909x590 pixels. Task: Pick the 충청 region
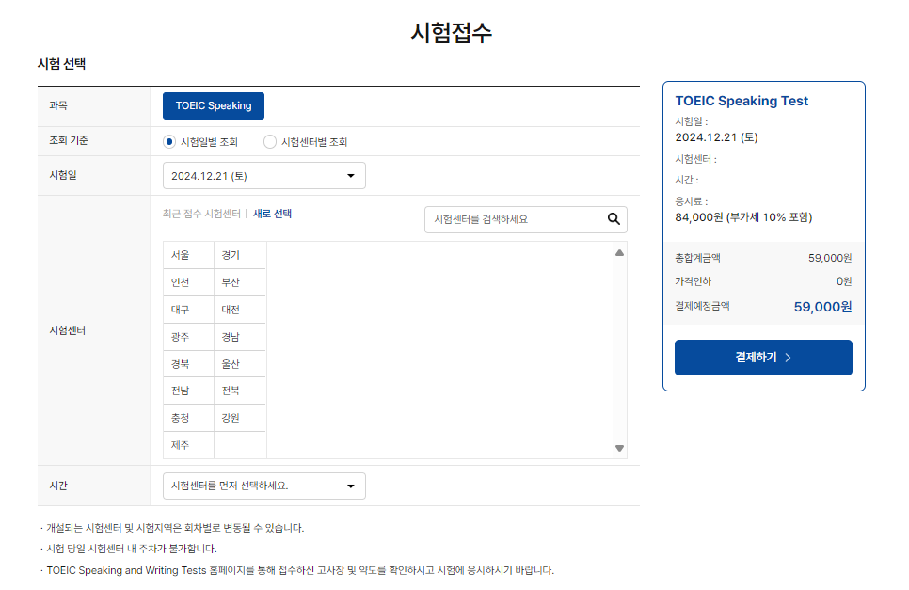click(188, 418)
